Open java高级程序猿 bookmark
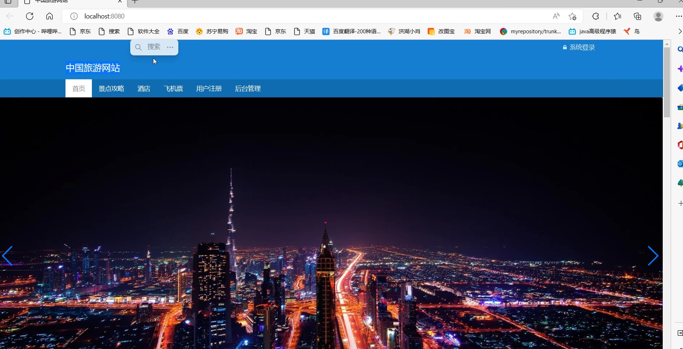Screen dimensions: 683x349 coord(593,31)
